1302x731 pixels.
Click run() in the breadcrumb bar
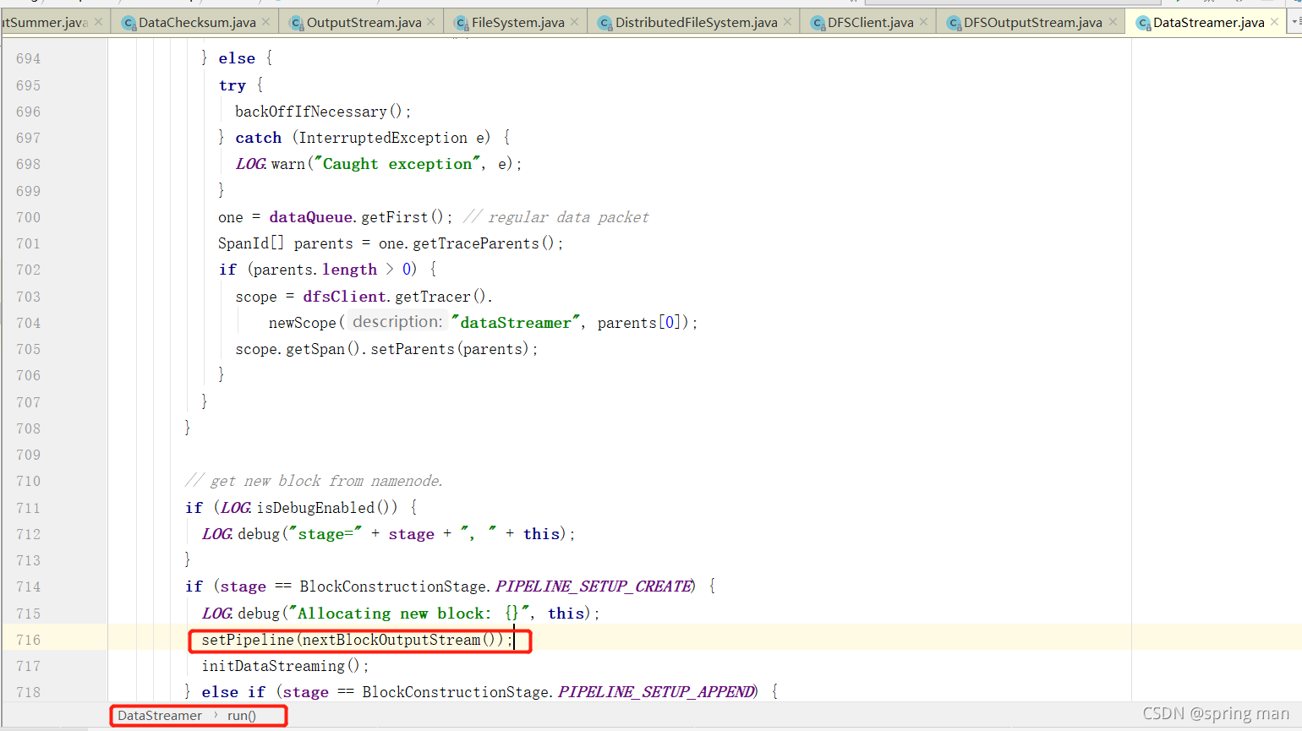pos(242,716)
